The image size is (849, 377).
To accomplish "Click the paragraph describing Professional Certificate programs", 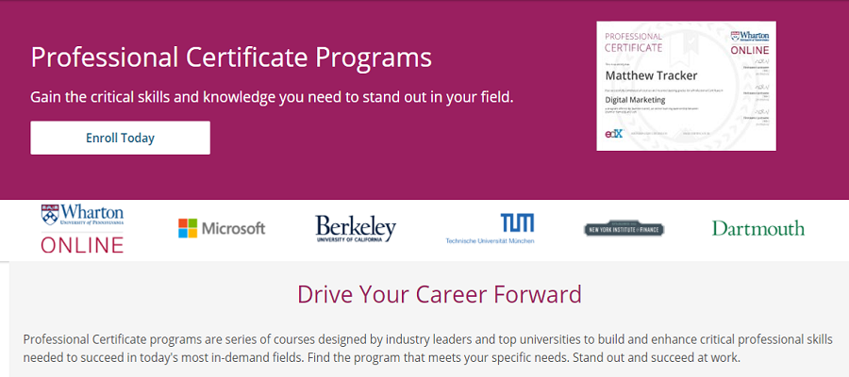I will 427,349.
